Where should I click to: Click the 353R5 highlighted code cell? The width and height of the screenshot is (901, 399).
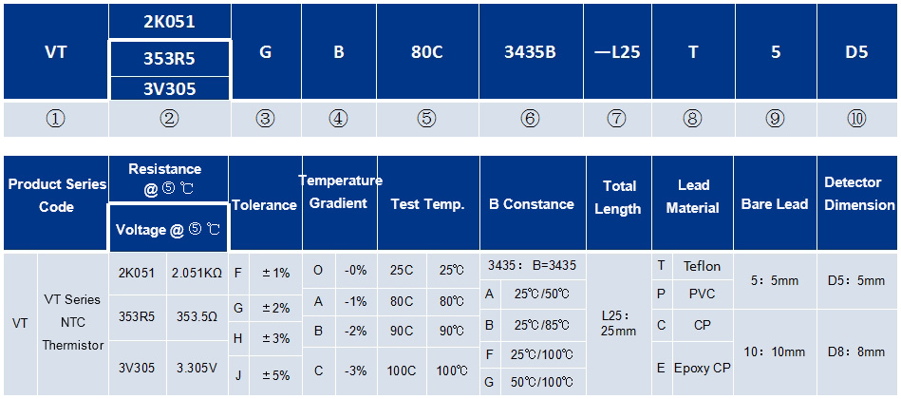(x=170, y=59)
